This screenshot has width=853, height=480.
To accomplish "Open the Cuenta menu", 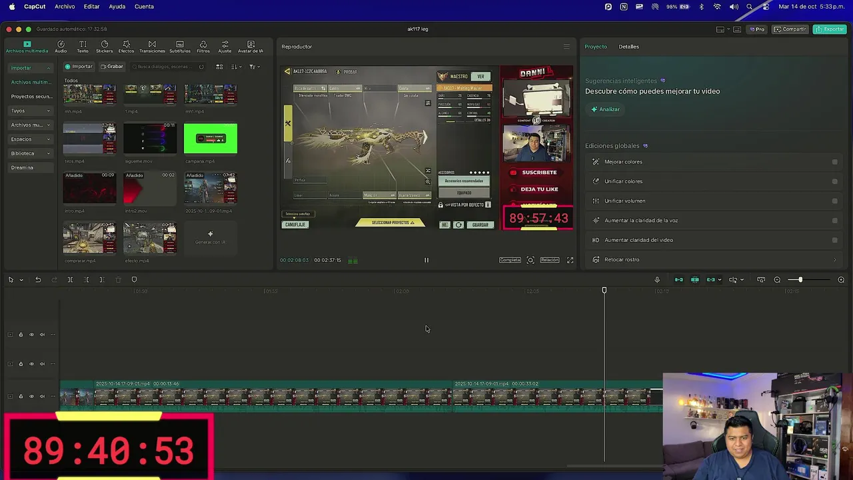I will coord(144,7).
